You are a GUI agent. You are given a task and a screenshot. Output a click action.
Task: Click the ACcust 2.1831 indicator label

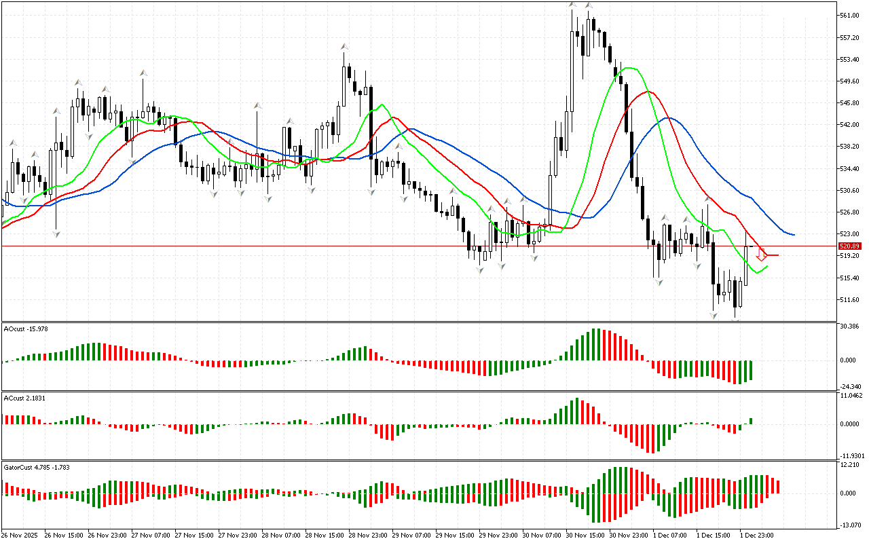click(25, 398)
